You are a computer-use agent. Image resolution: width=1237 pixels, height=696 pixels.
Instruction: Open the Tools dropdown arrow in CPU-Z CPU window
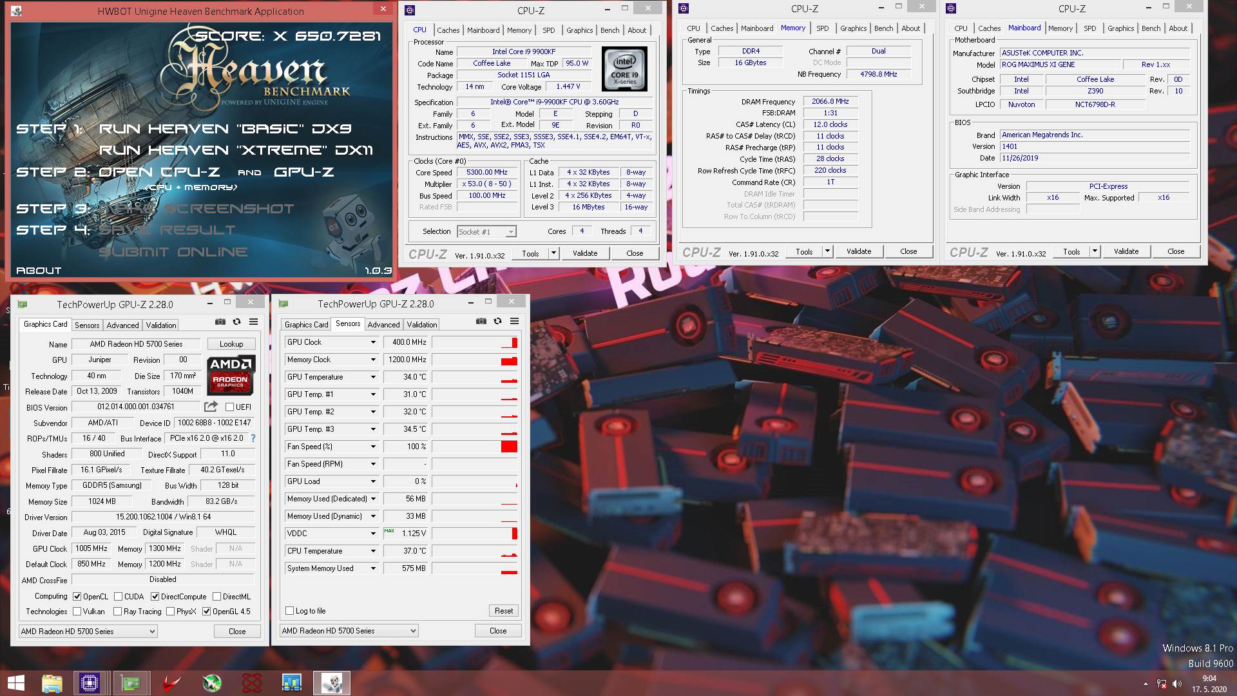553,253
